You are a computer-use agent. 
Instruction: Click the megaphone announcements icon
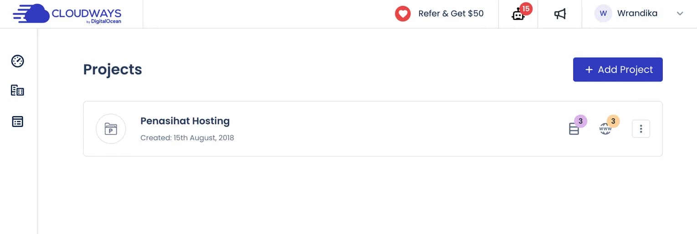[x=560, y=14]
